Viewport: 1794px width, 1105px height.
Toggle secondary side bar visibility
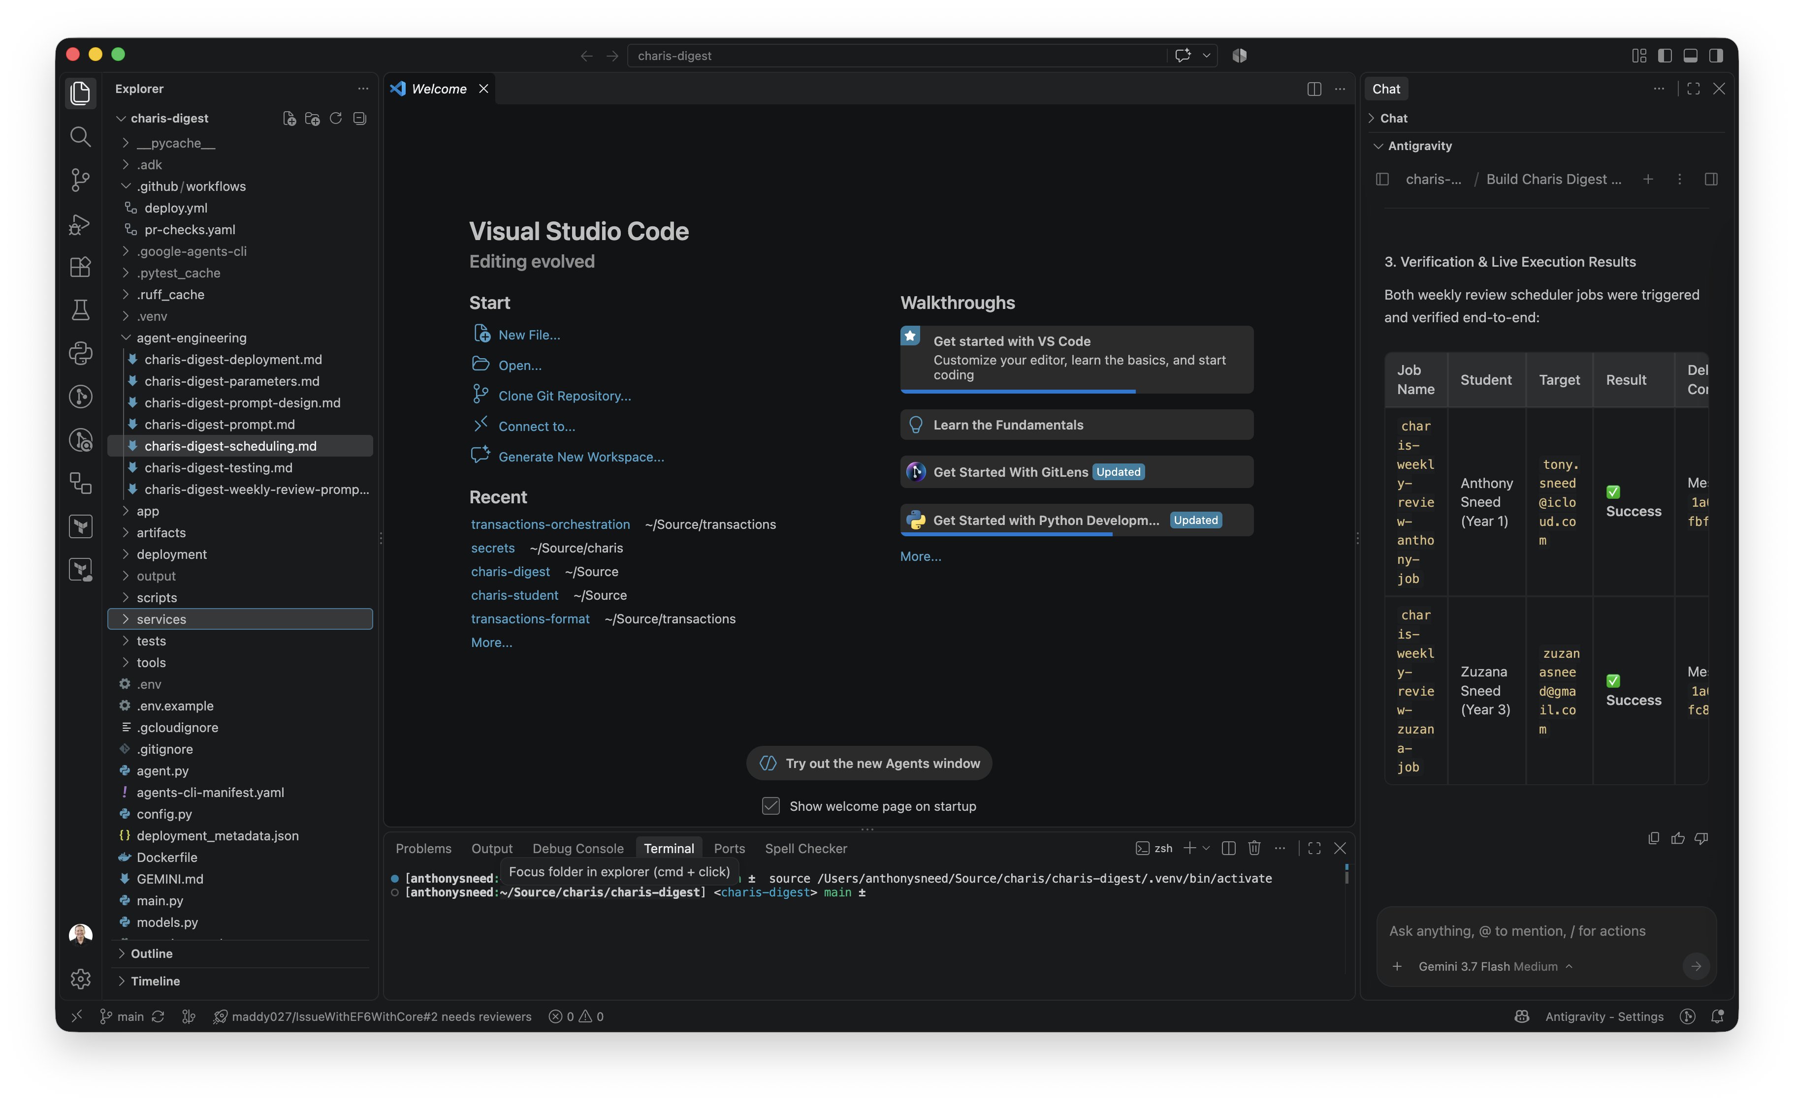[1716, 56]
